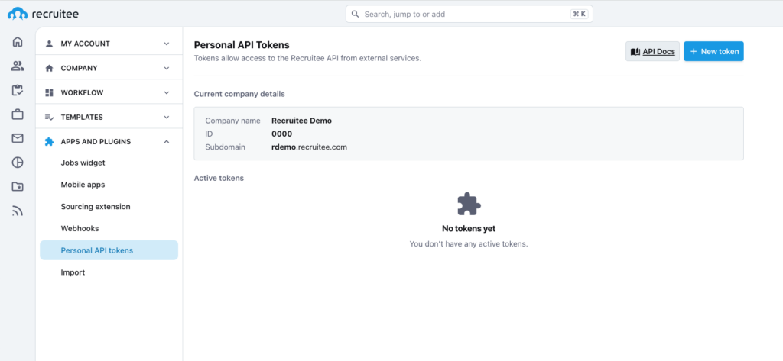The width and height of the screenshot is (783, 361).
Task: Create a New token
Action: pos(713,51)
